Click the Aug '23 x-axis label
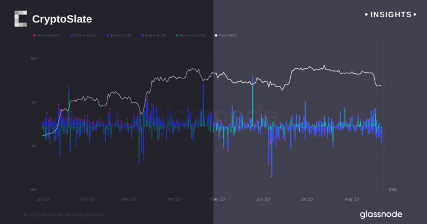Image resolution: width=427 pixels, height=224 pixels. coord(352,198)
